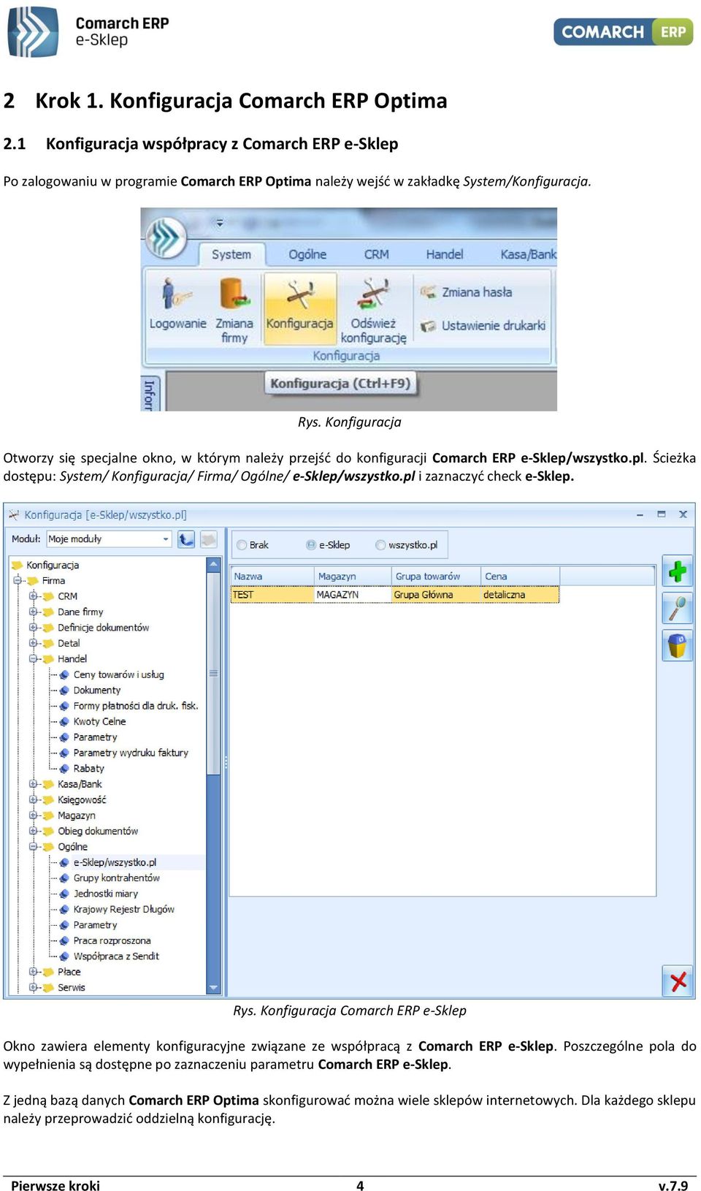Screen dimensions: 701x1191
Task: Expand the Płace tree node
Action: (33, 972)
